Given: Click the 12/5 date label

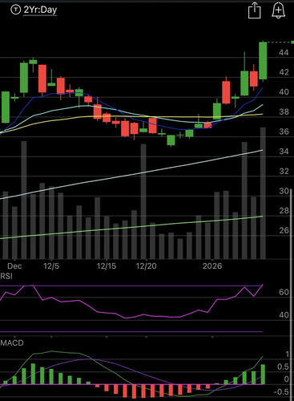Looking at the screenshot, I should coord(51,266).
